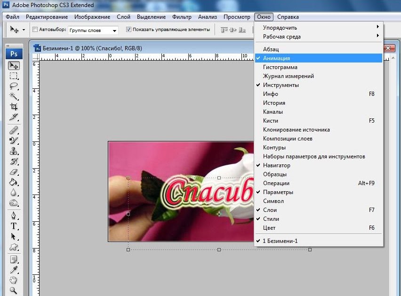Select the Magic Wand tool

click(14, 96)
